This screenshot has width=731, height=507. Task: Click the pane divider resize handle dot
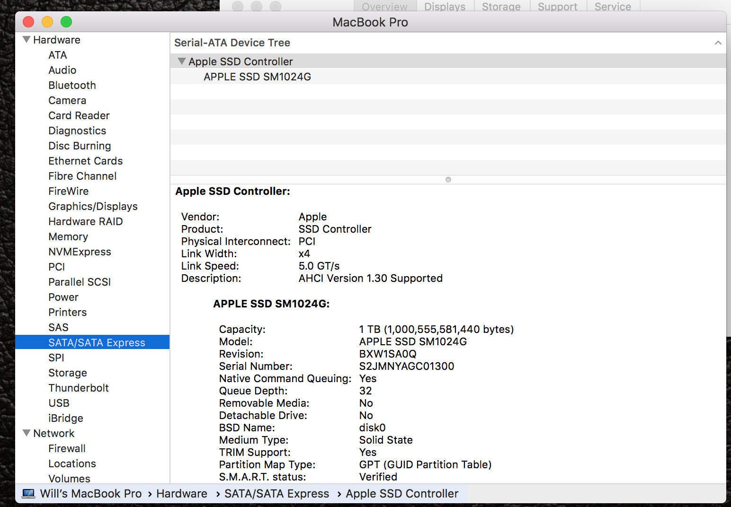coord(448,180)
